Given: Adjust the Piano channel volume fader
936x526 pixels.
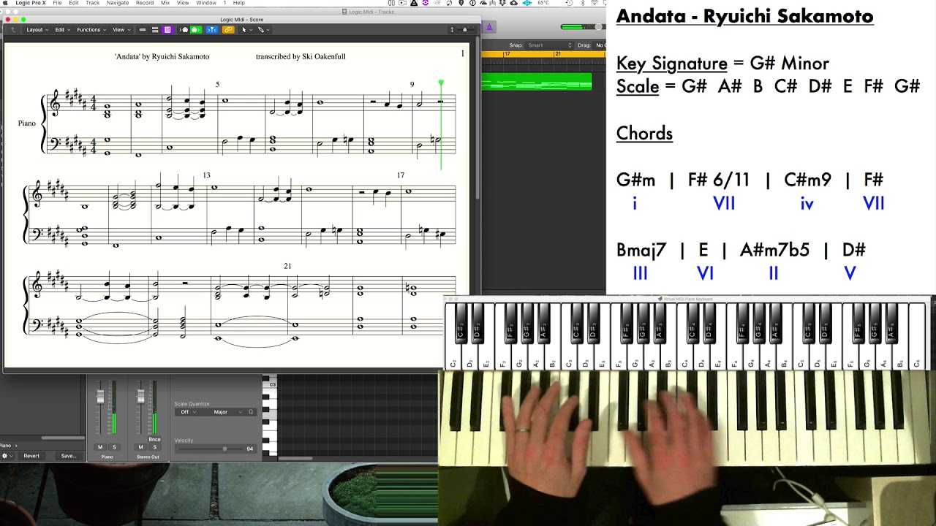Looking at the screenshot, I should click(101, 395).
